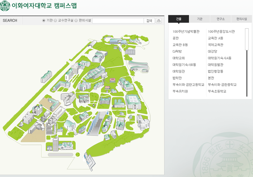Select the ECC valley building on the map
253x177 pixels.
tap(97, 123)
